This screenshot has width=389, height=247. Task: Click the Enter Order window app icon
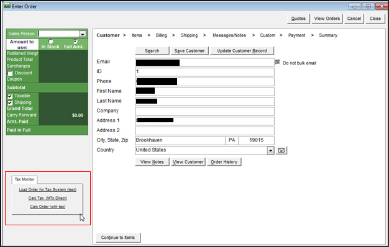7,6
